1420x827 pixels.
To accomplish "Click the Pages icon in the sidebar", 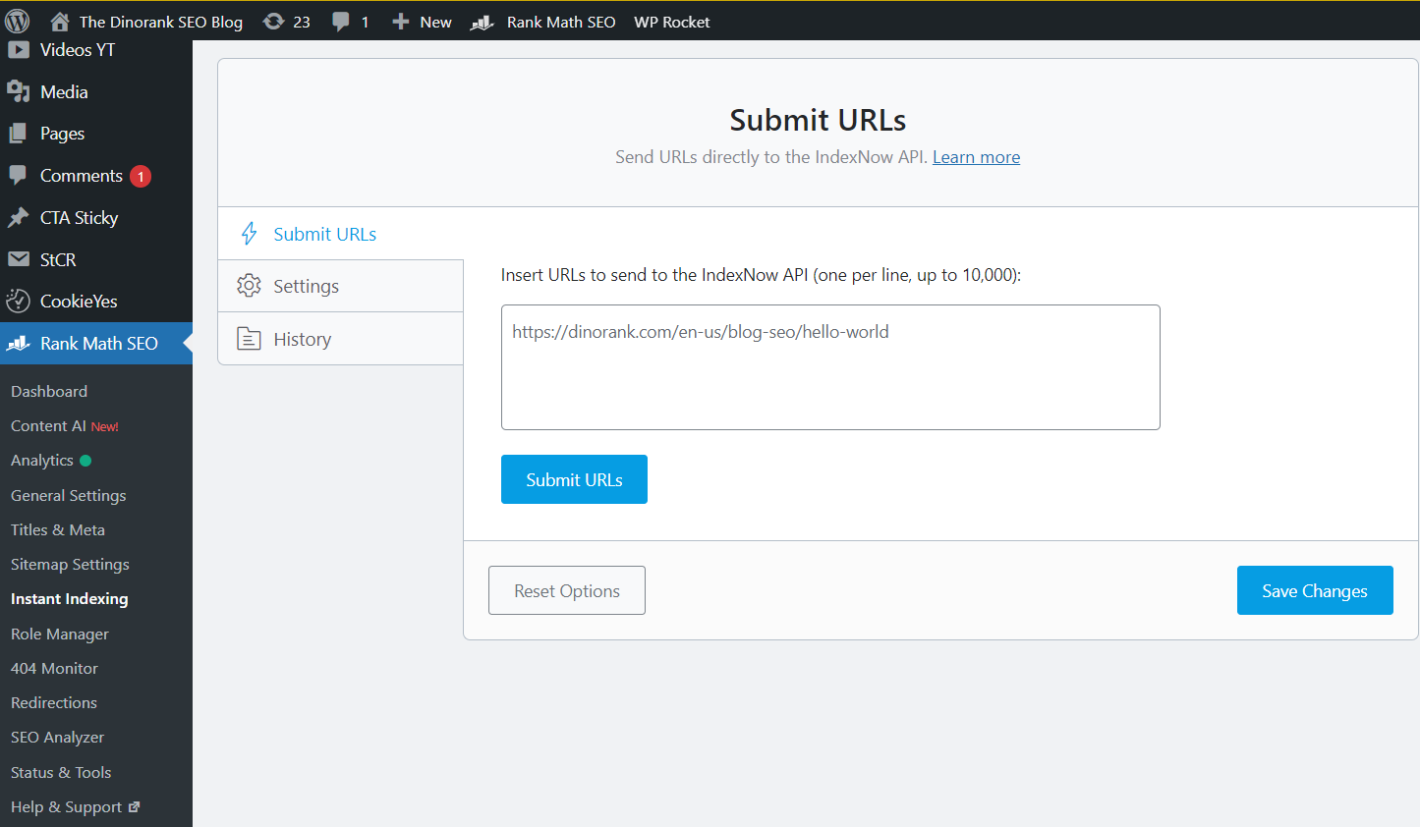I will point(20,134).
